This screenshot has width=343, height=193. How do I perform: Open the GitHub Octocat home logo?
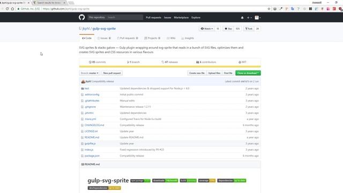81,17
